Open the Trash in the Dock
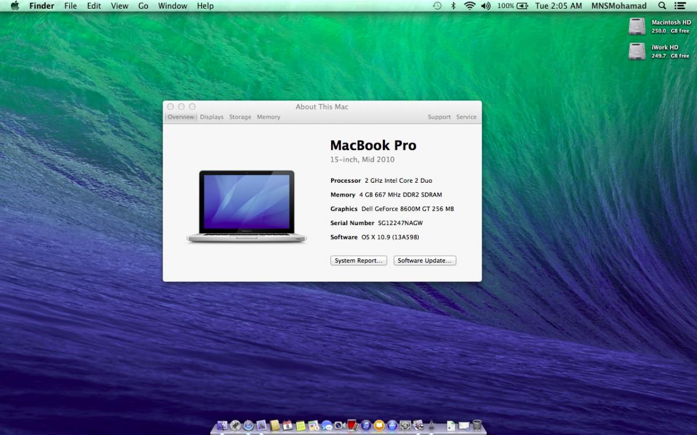The image size is (697, 435). click(477, 426)
